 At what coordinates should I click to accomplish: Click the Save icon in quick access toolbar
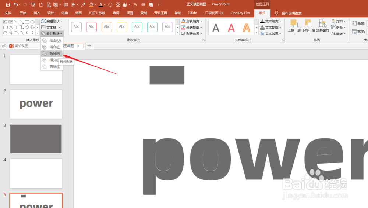8,4
